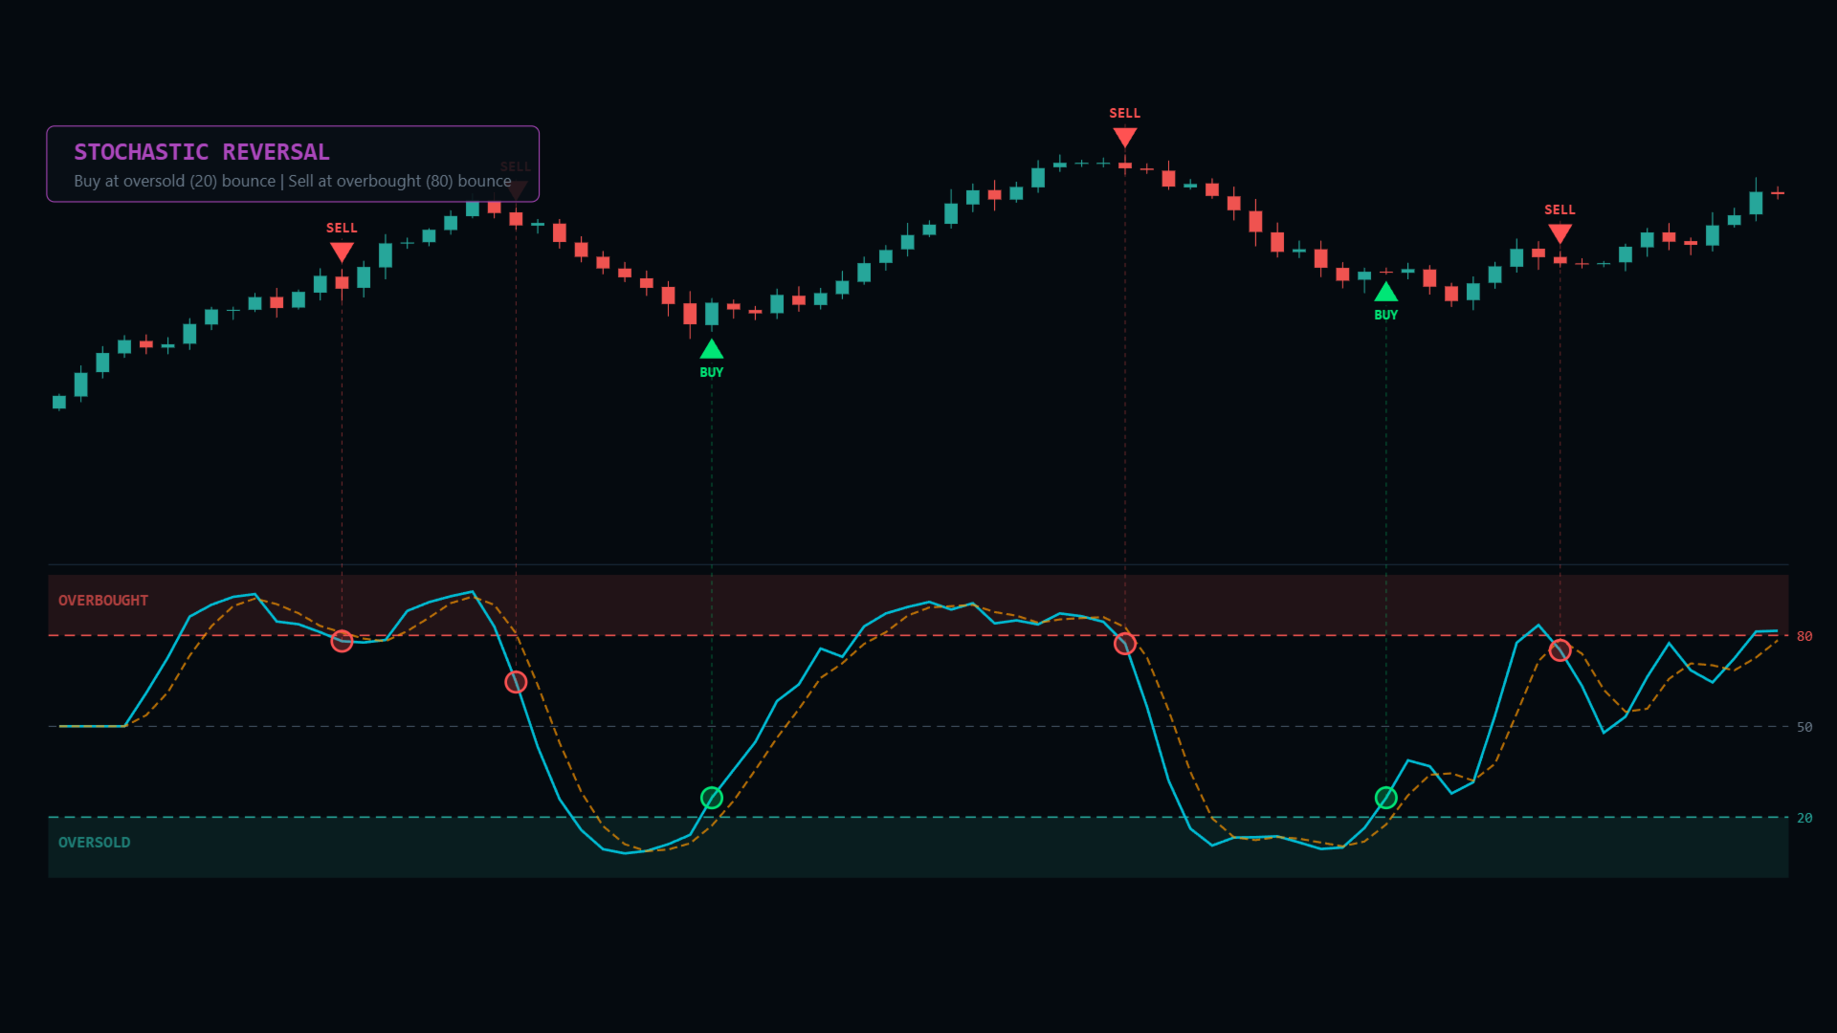This screenshot has width=1837, height=1033.
Task: Select the rightmost red circle on the oscillator
Action: [x=1560, y=650]
